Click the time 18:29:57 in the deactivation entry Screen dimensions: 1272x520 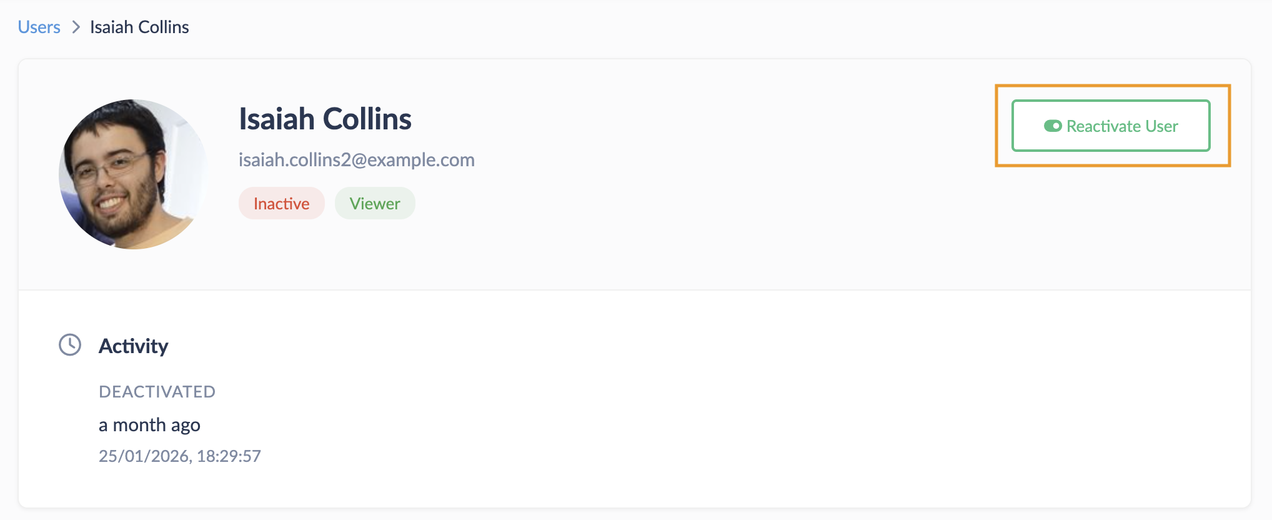[229, 456]
